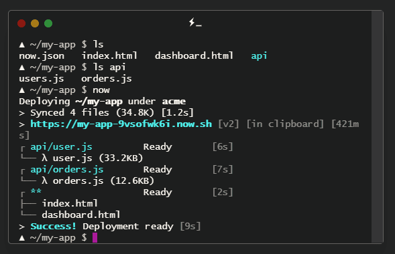Select the 'now.json' file name
Image resolution: width=395 pixels, height=254 pixels.
click(x=42, y=56)
